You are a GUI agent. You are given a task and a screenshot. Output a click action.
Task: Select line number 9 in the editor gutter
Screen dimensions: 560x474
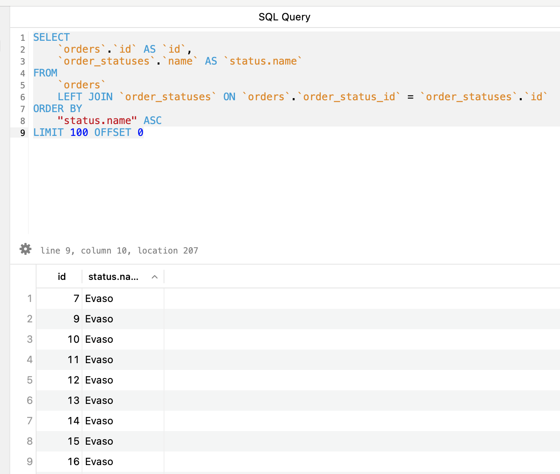pos(22,132)
